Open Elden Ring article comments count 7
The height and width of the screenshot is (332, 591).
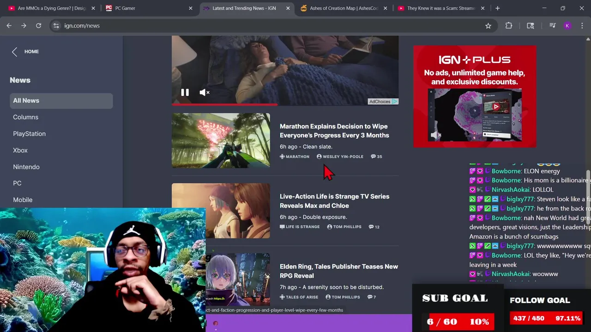[x=372, y=297]
